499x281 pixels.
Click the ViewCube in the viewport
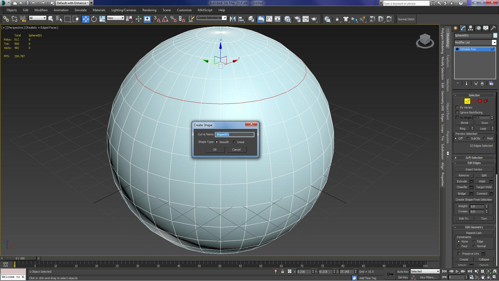coord(425,41)
